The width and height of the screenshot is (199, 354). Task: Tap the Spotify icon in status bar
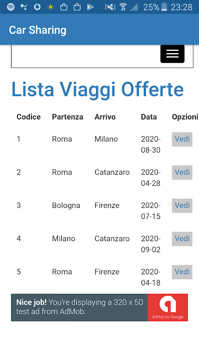11,7
